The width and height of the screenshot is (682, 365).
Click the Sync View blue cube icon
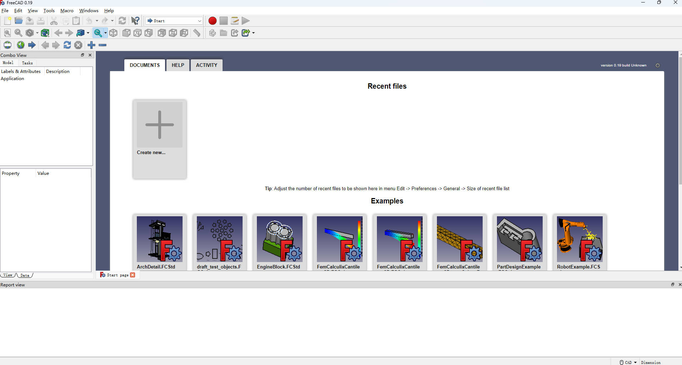(80, 33)
